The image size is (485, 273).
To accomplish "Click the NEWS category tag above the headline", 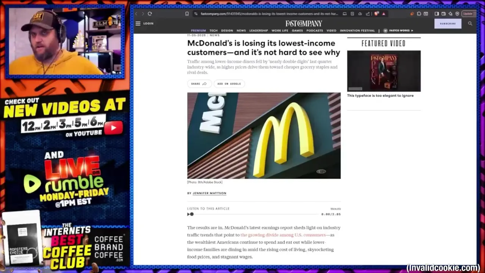I will click(x=214, y=35).
